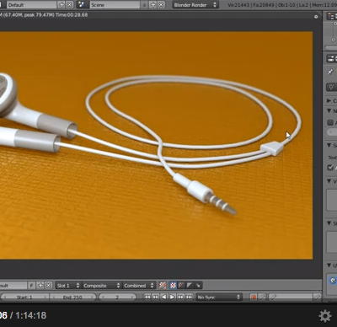This screenshot has height=327, width=337.
Task: Open the Combined pass dropdown
Action: (x=139, y=286)
